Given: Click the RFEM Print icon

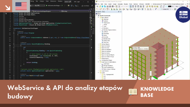Looking at the screenshot, I should [112, 6].
